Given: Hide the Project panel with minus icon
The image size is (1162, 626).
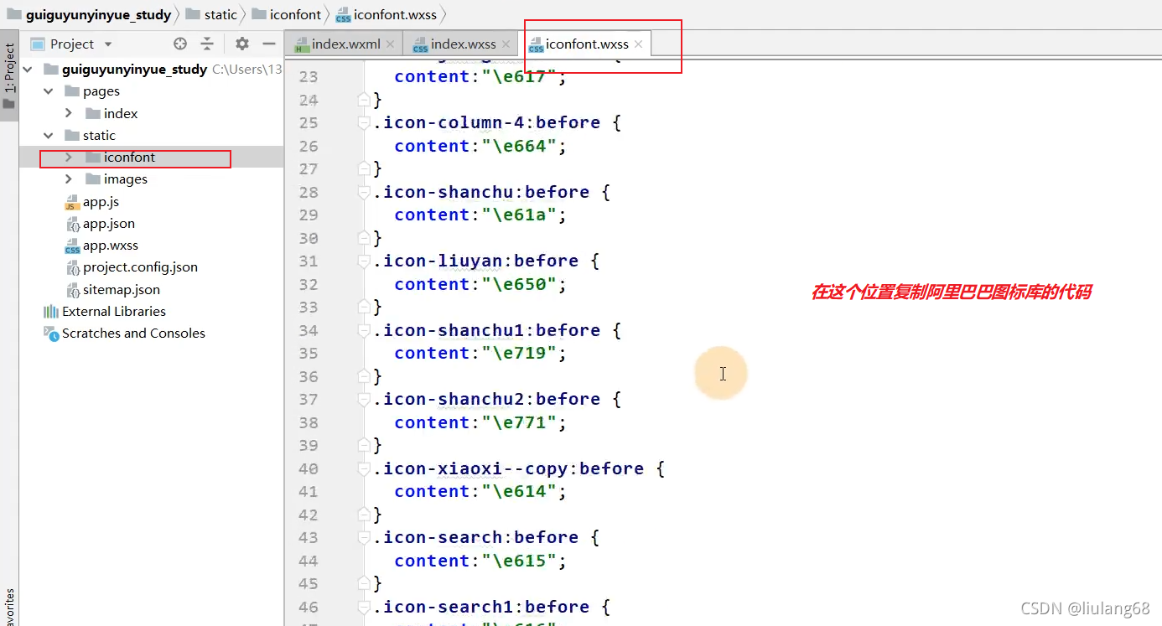Looking at the screenshot, I should pyautogui.click(x=269, y=44).
